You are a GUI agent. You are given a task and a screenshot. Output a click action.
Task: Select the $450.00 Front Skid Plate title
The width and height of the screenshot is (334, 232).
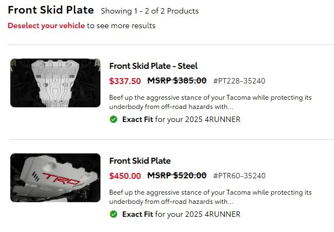pos(140,160)
